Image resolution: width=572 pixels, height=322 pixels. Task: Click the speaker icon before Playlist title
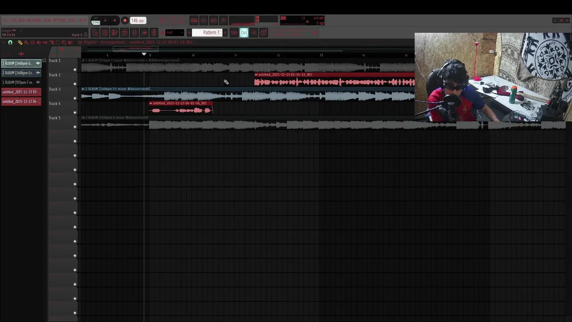[80, 42]
